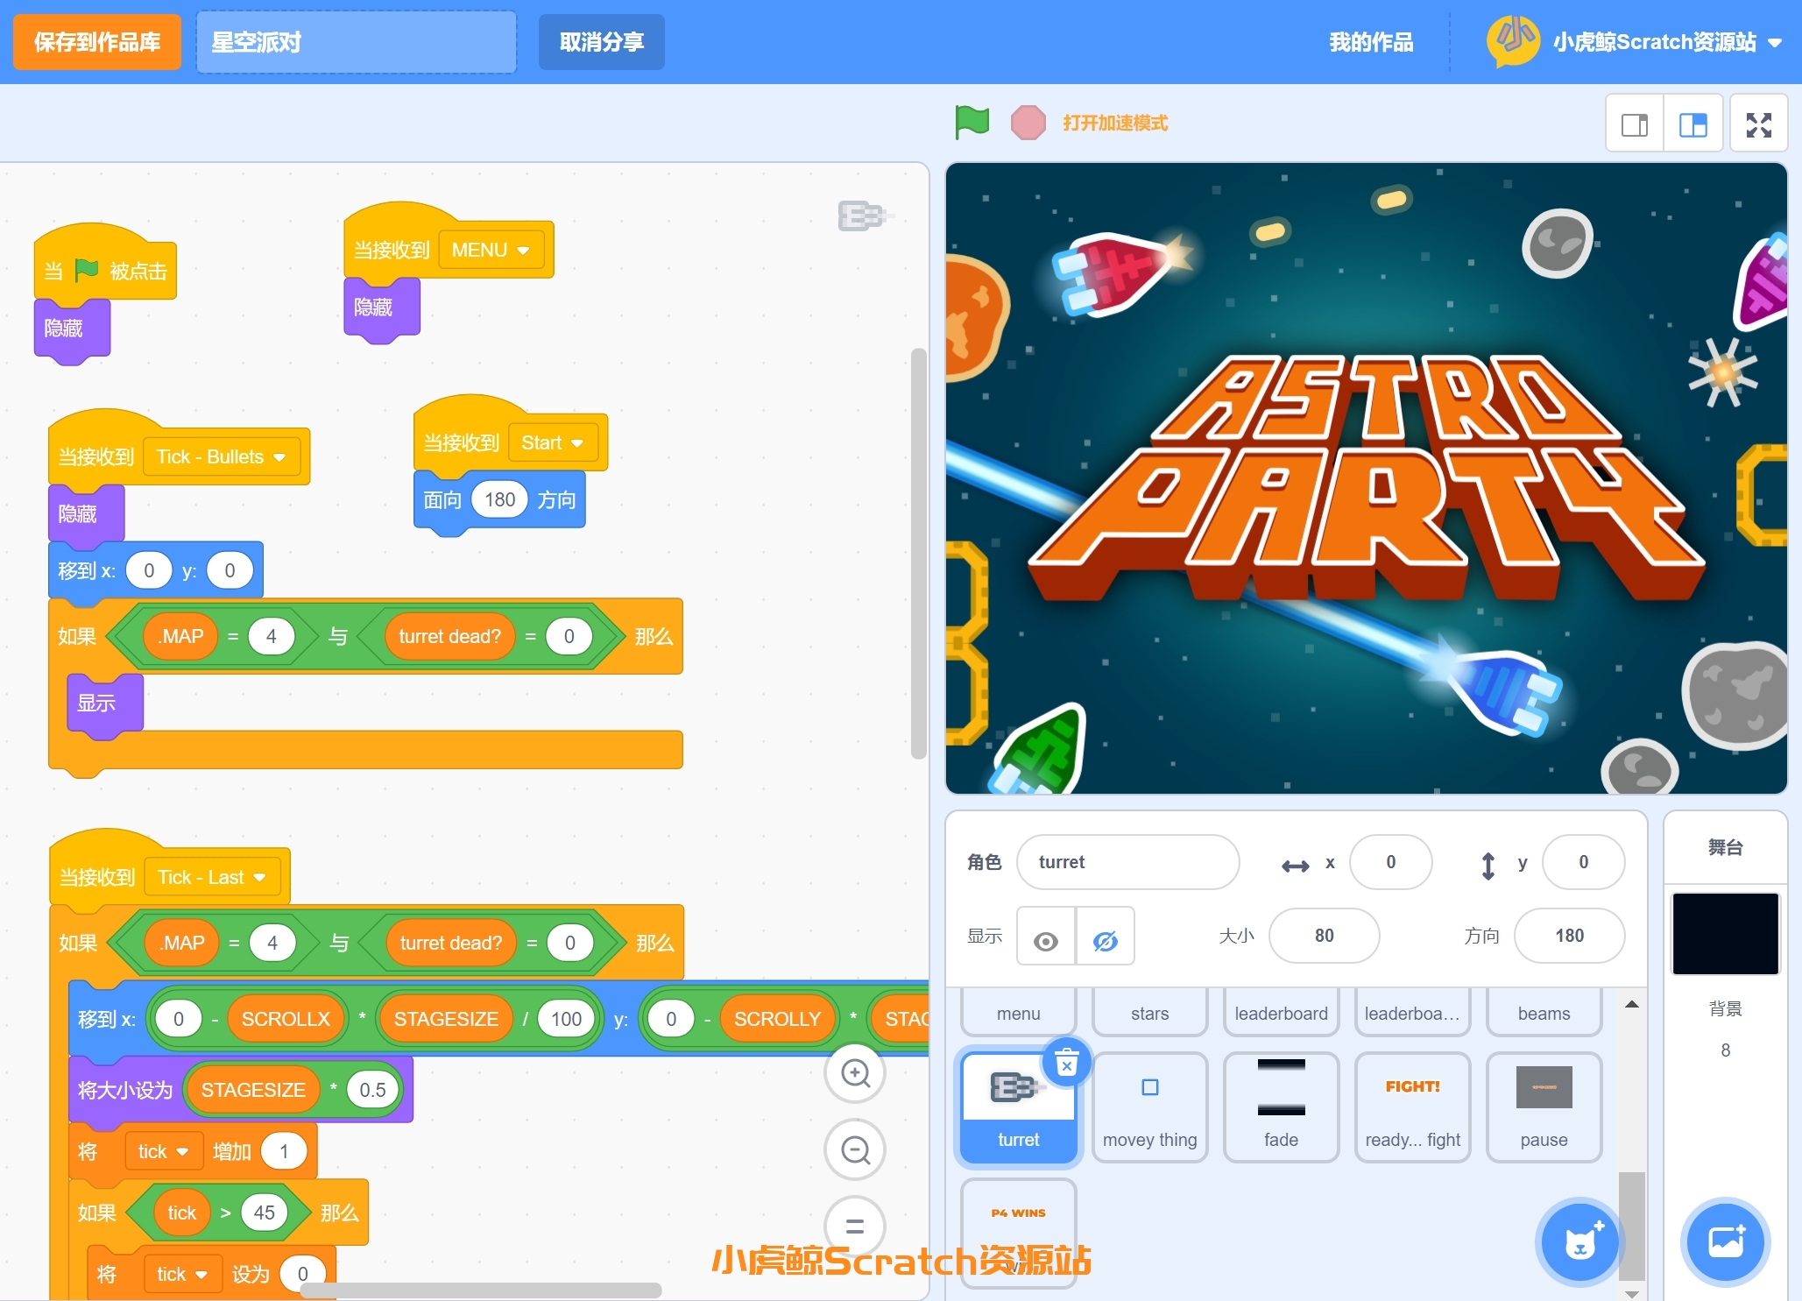Image resolution: width=1802 pixels, height=1301 pixels.
Task: Open the Tick - Last broadcast dropdown
Action: 212,877
